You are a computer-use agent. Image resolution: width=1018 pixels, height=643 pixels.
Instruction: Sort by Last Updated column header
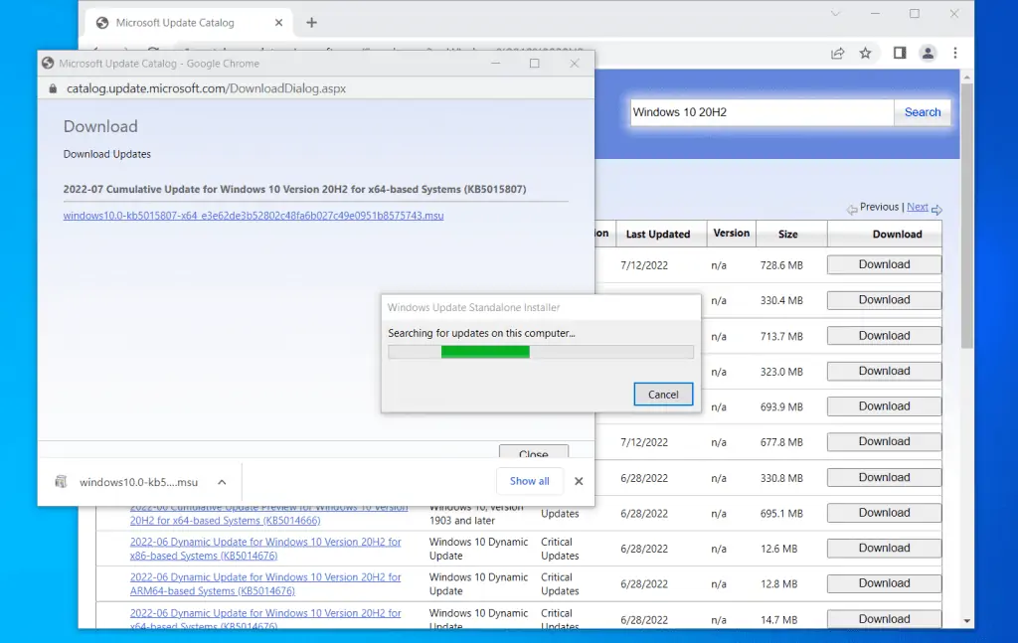(x=658, y=235)
